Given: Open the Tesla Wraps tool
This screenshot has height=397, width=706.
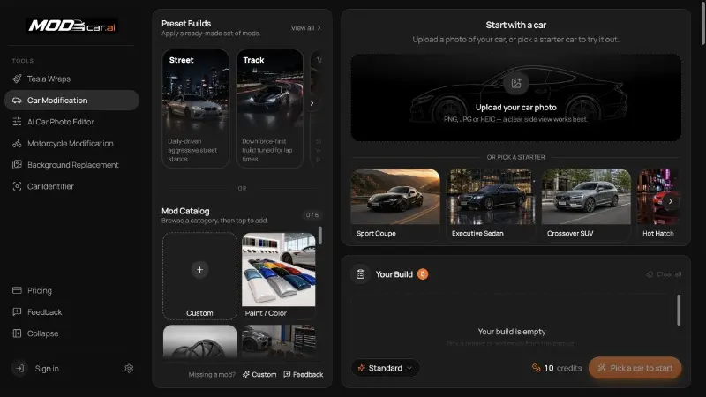Looking at the screenshot, I should [x=71, y=79].
